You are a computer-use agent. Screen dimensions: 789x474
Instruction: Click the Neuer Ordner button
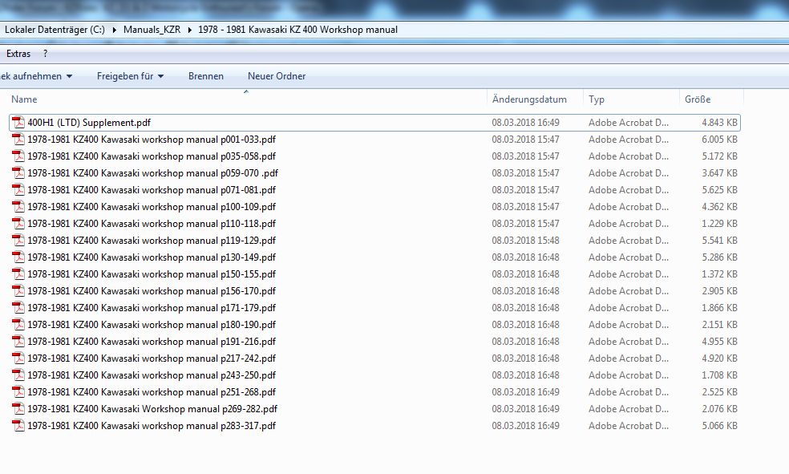click(276, 76)
